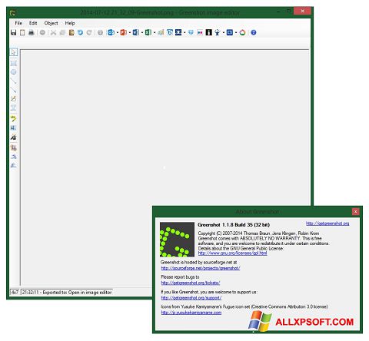The height and width of the screenshot is (341, 369).
Task: Click the Copy icon next to scissors
Action: [x=62, y=32]
